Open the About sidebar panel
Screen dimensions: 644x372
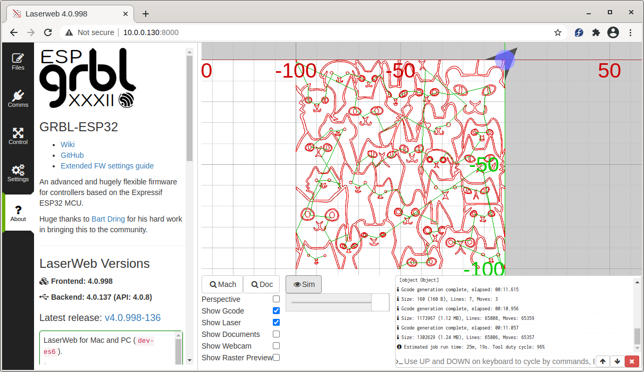[18, 213]
